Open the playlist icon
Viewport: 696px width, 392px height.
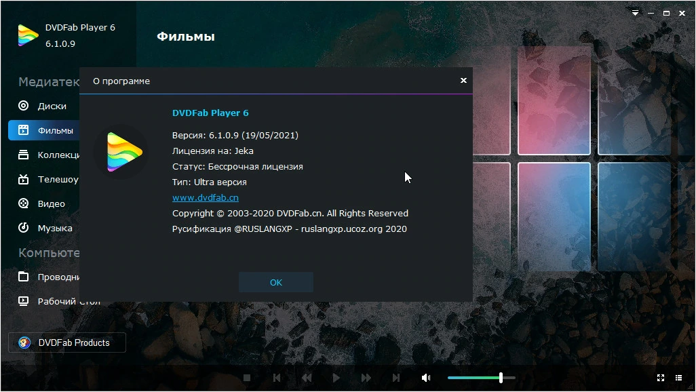coord(678,378)
